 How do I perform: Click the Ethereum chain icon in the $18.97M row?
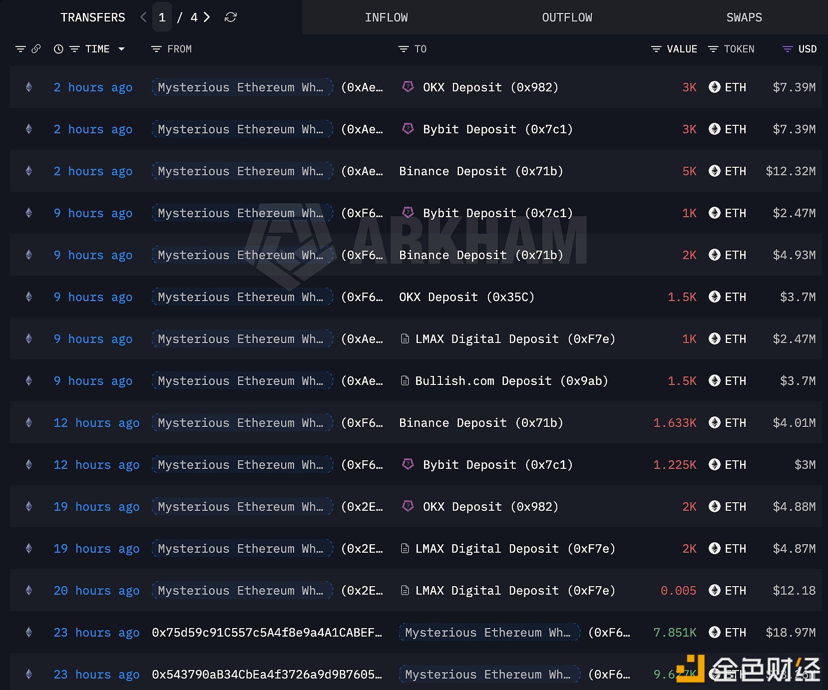[x=29, y=633]
